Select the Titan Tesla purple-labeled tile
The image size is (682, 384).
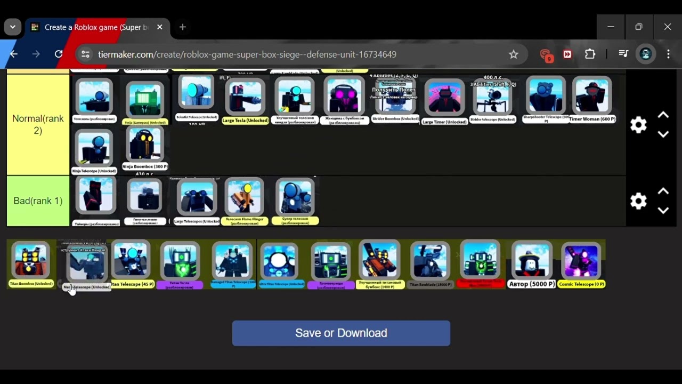point(180,266)
